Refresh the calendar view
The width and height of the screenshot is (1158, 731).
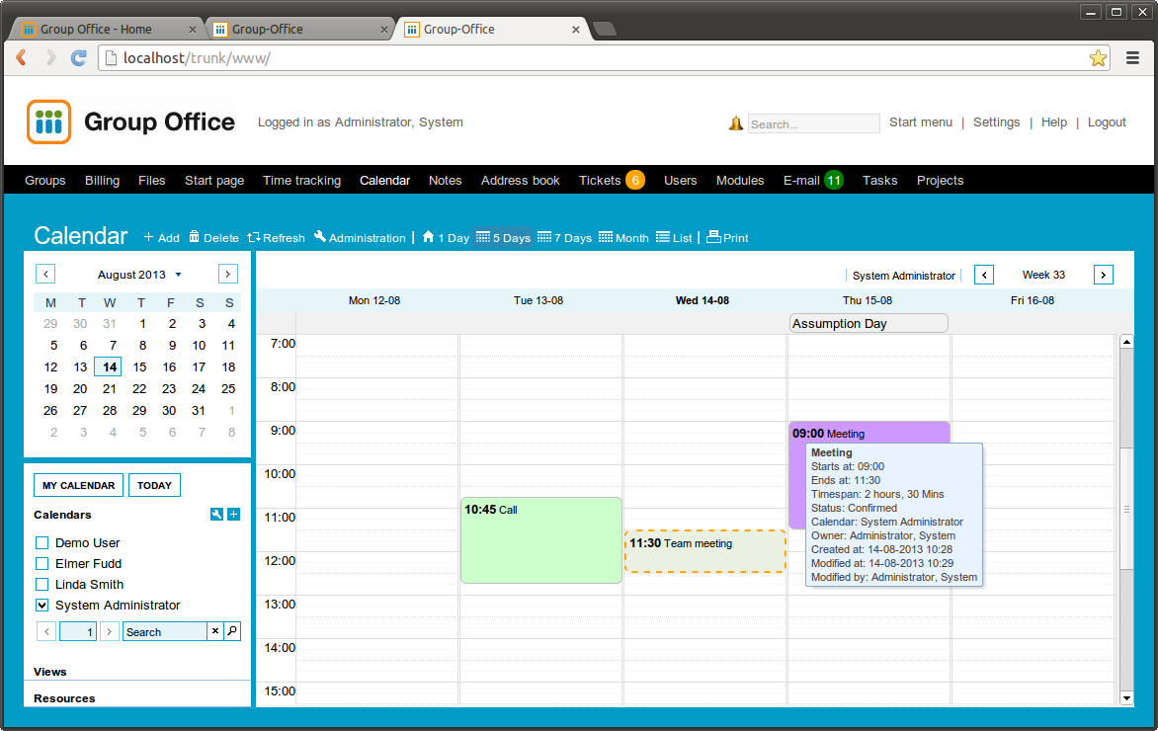tap(277, 238)
